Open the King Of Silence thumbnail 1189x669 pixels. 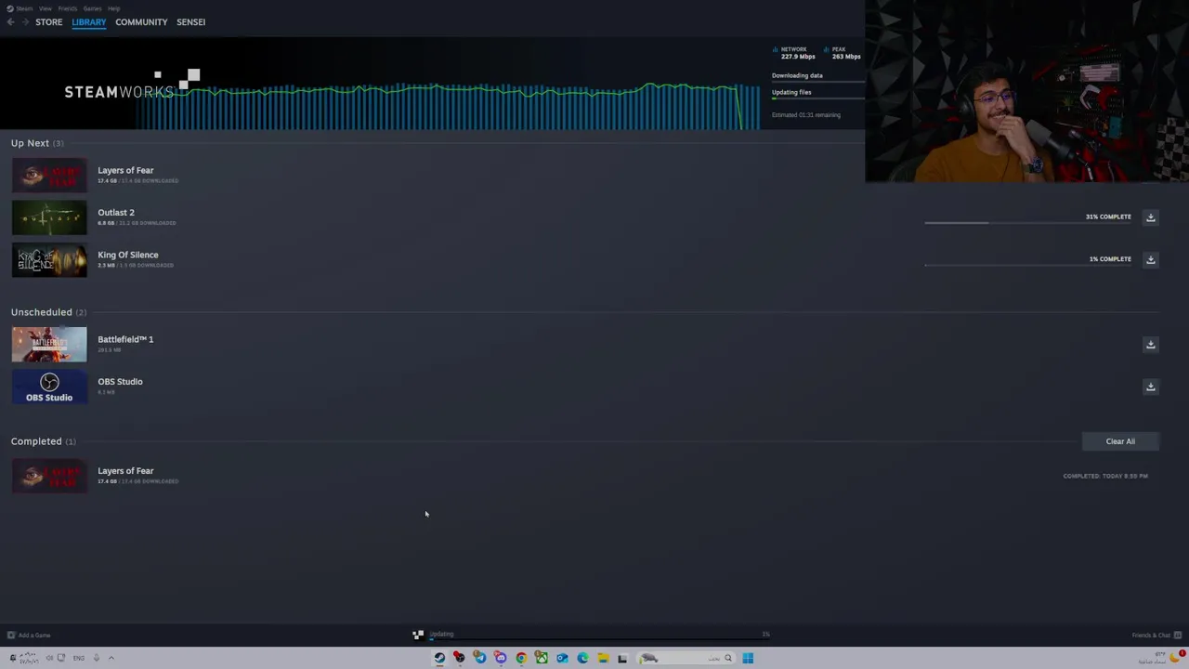[x=49, y=260]
